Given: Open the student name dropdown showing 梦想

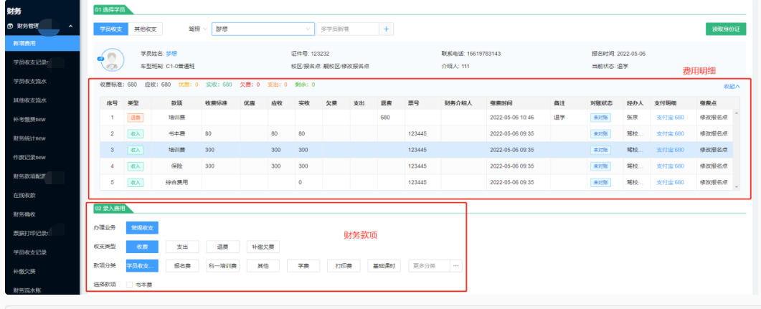Looking at the screenshot, I should pyautogui.click(x=263, y=29).
